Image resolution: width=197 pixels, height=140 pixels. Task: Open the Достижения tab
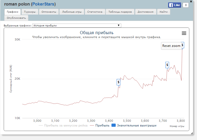click(x=145, y=12)
